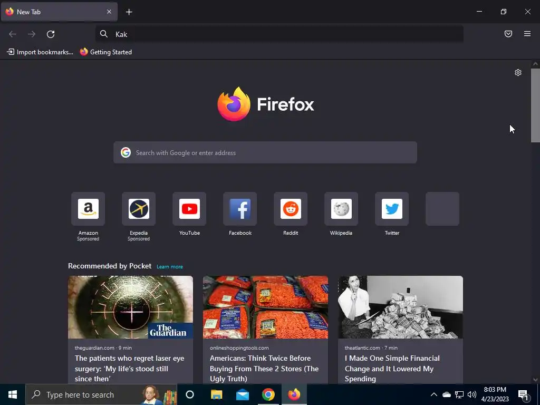Click Learn more next to Pocket

pos(170,266)
